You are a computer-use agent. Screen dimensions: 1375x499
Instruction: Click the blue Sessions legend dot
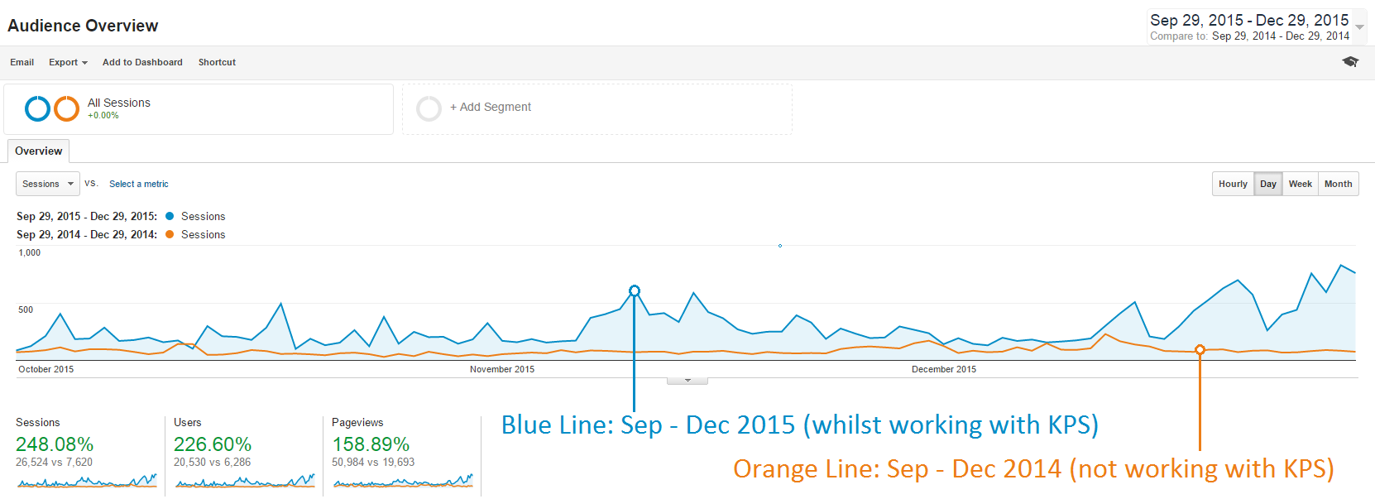coord(170,216)
